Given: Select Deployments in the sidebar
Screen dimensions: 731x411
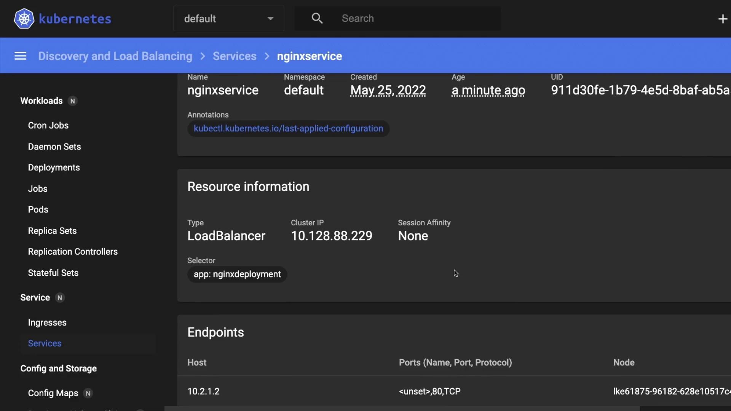Looking at the screenshot, I should tap(54, 168).
